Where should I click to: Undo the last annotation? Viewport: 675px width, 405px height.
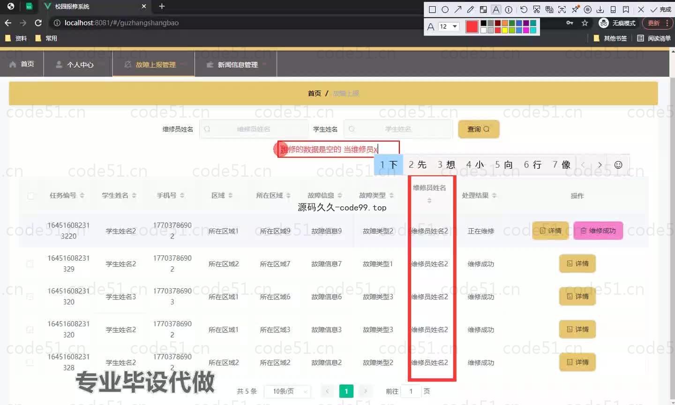pos(524,9)
